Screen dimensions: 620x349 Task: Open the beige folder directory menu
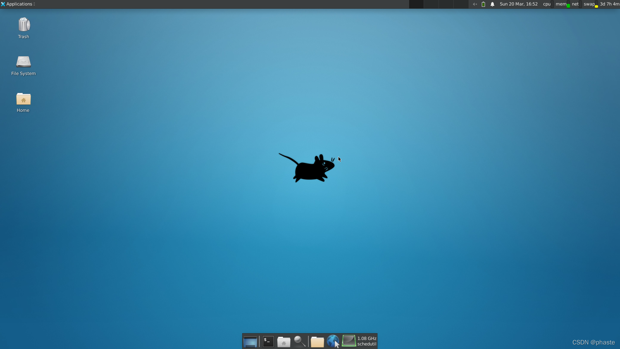[x=317, y=342]
